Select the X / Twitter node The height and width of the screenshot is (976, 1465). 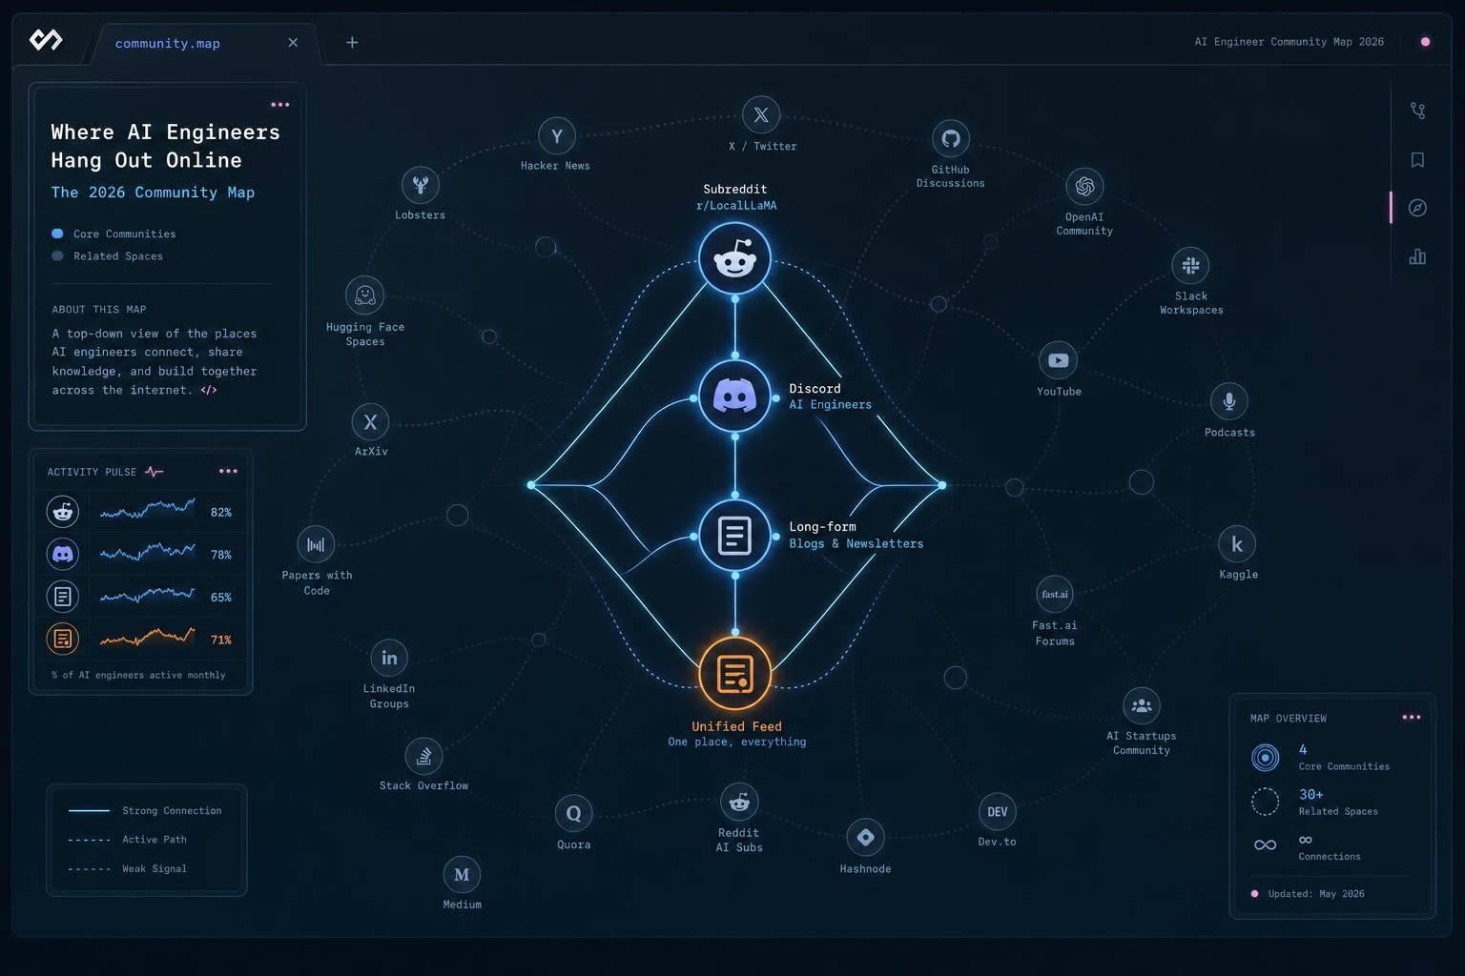(761, 115)
